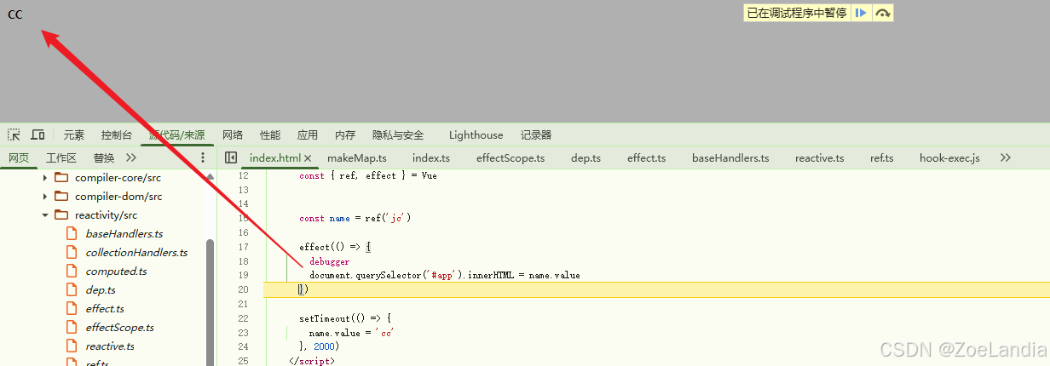Open effectScope.ts in the file tree
1050x366 pixels.
[x=120, y=328]
